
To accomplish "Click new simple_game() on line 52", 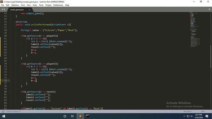I will [32, 14].
